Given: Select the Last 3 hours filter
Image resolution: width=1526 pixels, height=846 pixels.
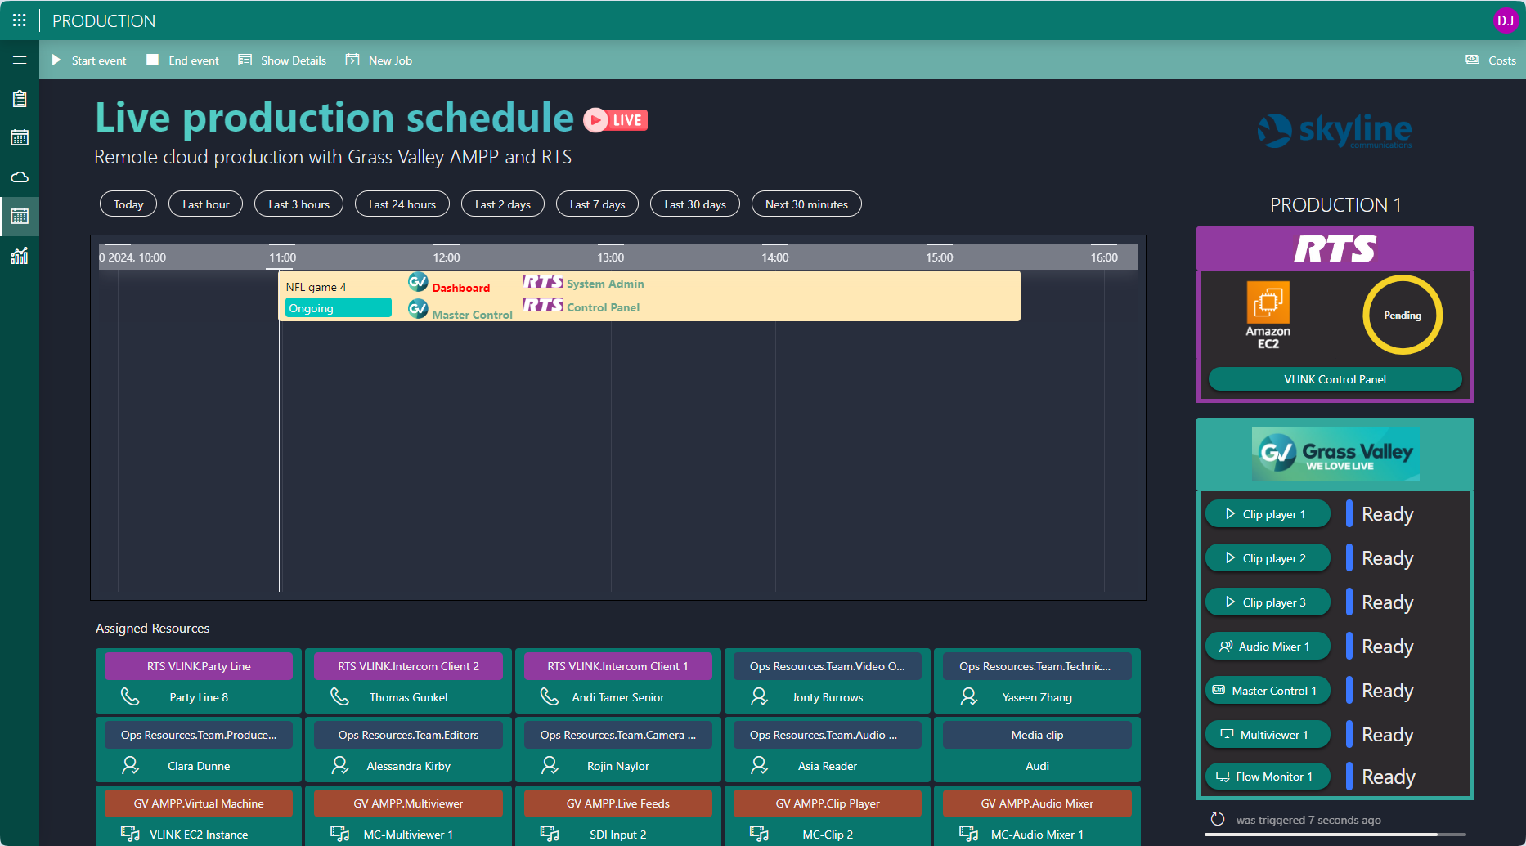Looking at the screenshot, I should [299, 204].
